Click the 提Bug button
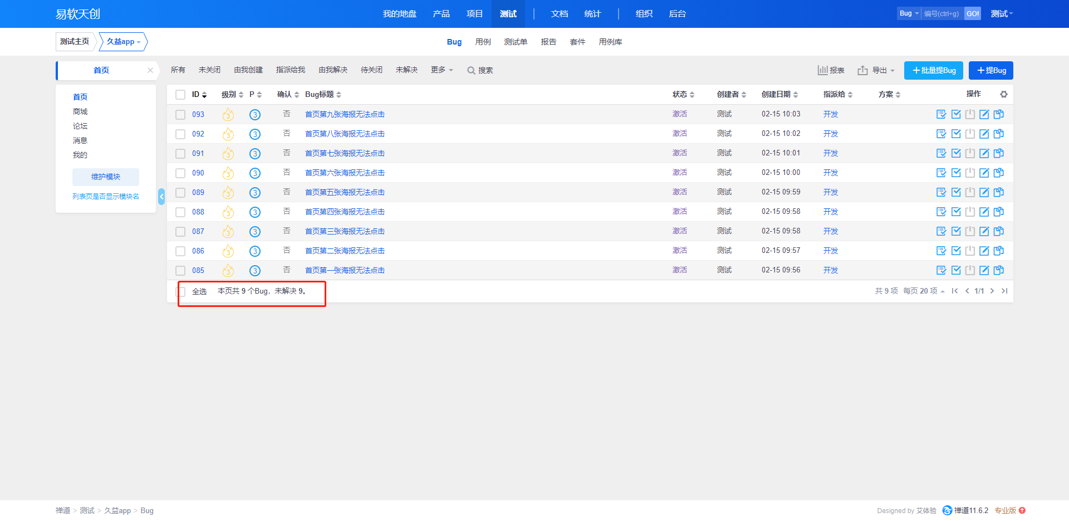 click(991, 70)
